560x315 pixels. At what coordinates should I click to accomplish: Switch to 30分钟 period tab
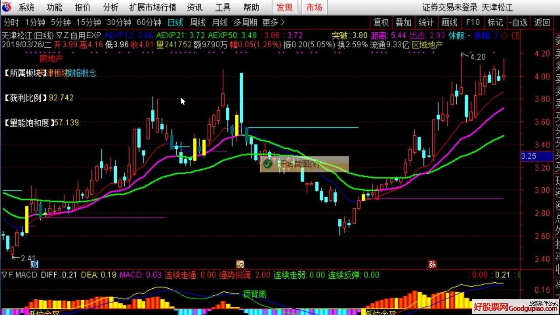pos(119,22)
